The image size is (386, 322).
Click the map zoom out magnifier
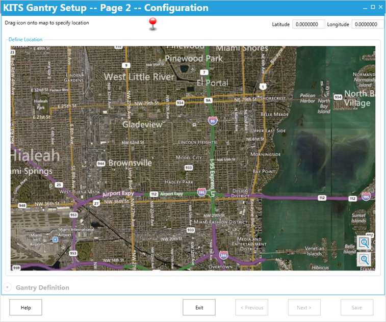364,259
